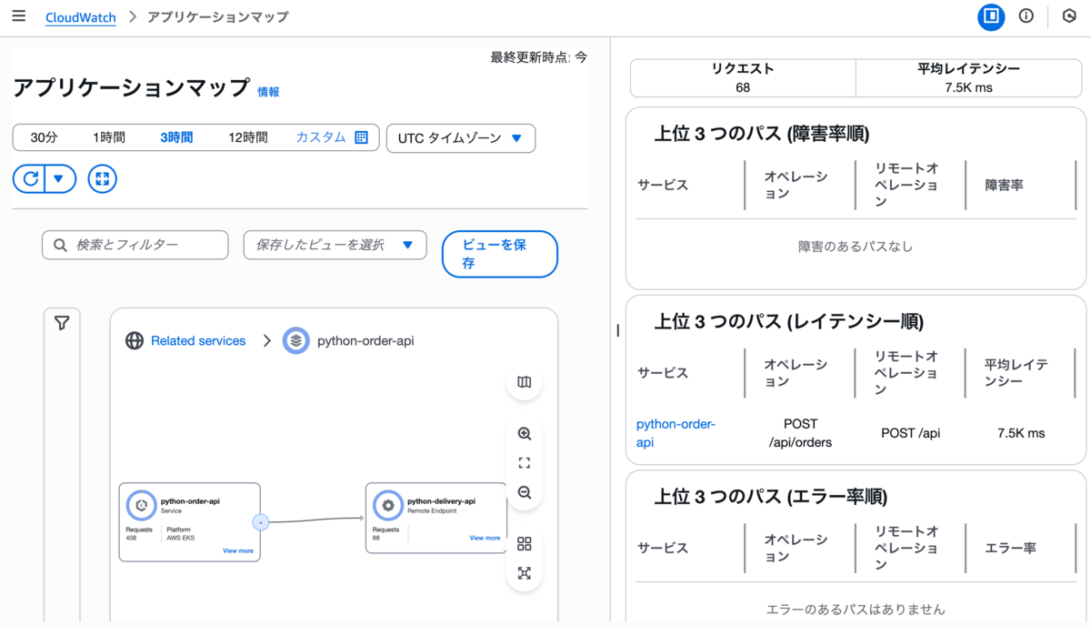Select the 30分 time range
This screenshot has width=1091, height=626.
(44, 137)
